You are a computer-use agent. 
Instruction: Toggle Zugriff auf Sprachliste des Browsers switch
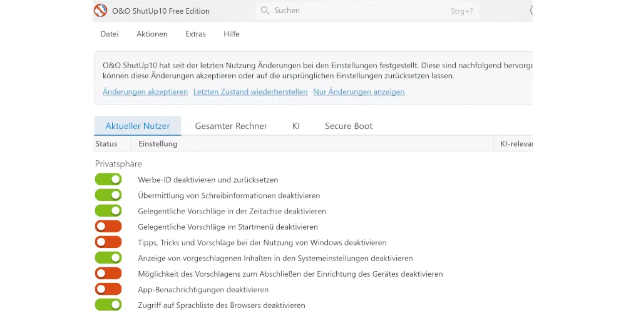pos(108,305)
